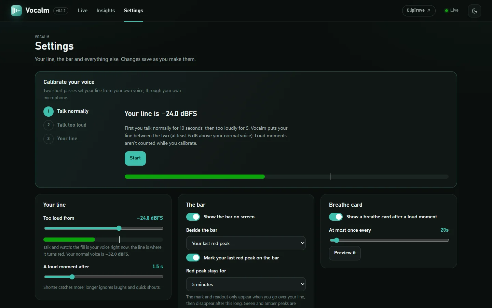Open the Red peak stays for dropdown
Image resolution: width=492 pixels, height=308 pixels.
[246, 284]
